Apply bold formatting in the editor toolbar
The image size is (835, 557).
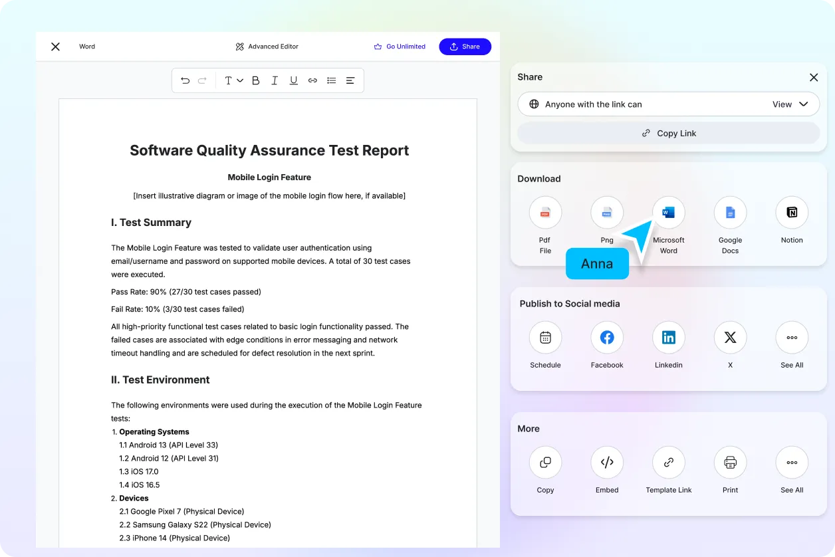pyautogui.click(x=255, y=80)
